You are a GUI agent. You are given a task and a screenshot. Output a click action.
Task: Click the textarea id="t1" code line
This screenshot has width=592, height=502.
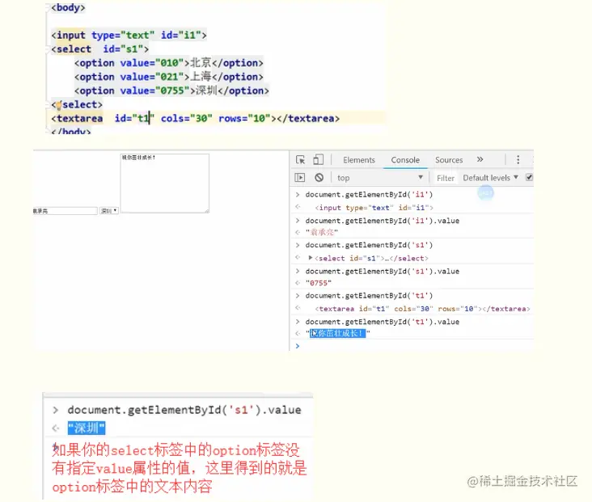tap(195, 118)
